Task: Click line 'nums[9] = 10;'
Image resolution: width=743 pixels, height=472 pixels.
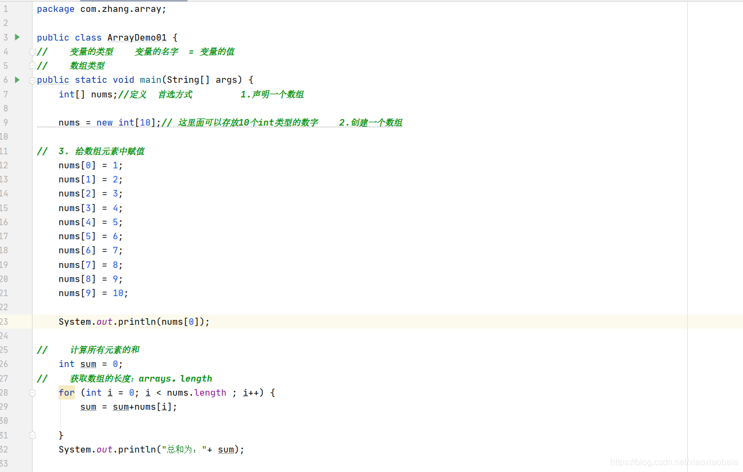Action: click(94, 293)
